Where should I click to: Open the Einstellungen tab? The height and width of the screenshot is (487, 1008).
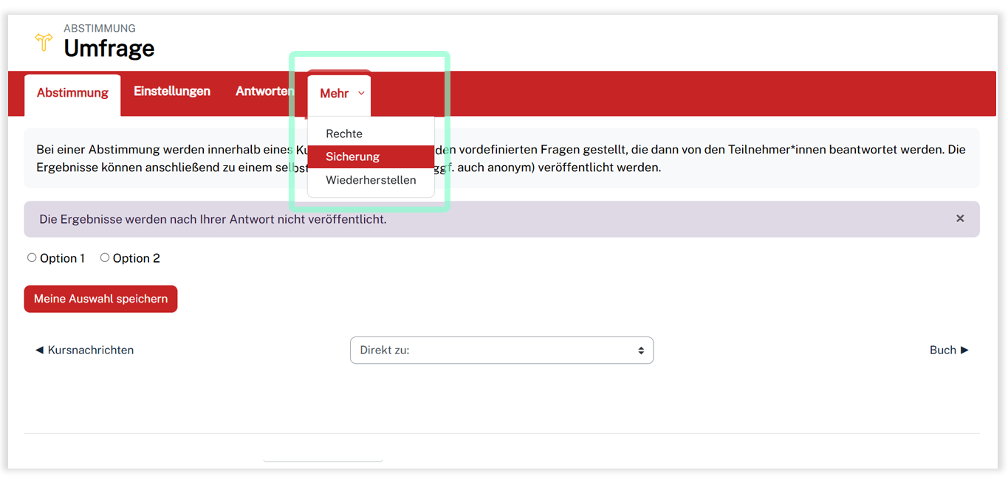click(x=172, y=91)
